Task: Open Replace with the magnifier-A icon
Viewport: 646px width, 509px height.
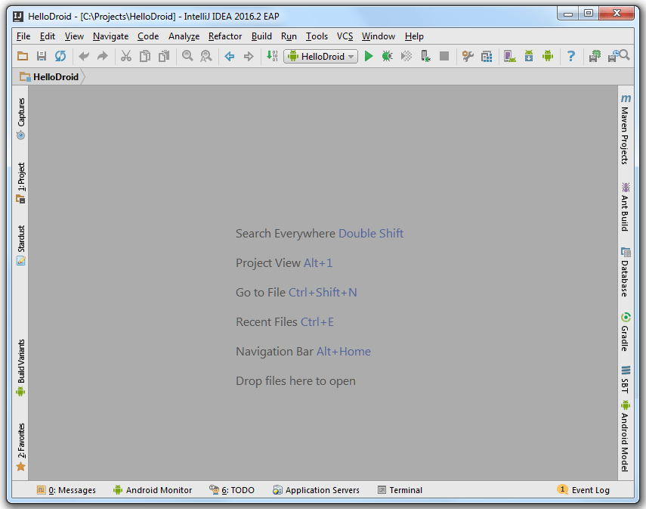Action: [206, 56]
